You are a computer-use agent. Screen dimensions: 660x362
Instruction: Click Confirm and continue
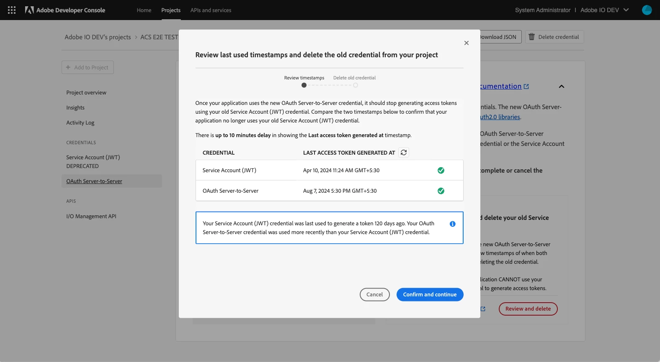(430, 295)
